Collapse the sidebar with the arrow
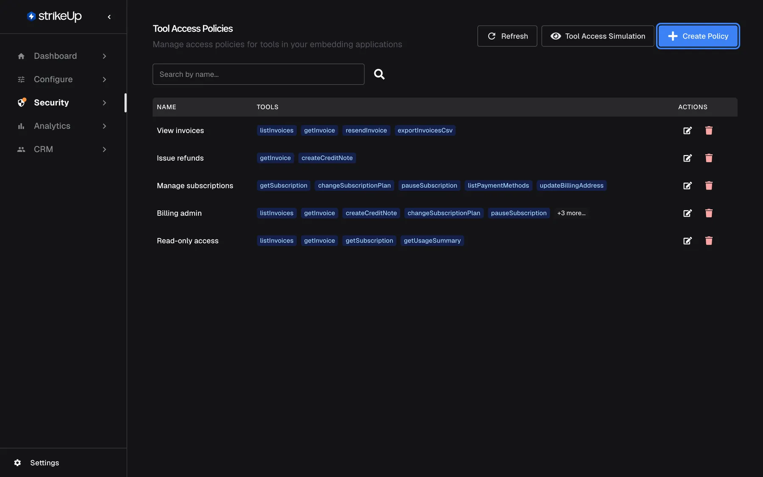Screen dimensions: 763x477 [109, 17]
